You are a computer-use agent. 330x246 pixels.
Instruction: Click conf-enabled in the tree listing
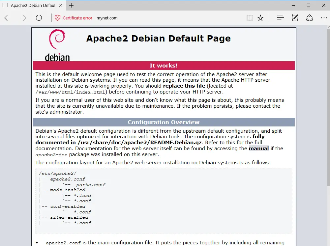(68, 206)
